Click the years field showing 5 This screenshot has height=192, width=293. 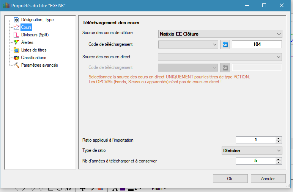pyautogui.click(x=255, y=161)
